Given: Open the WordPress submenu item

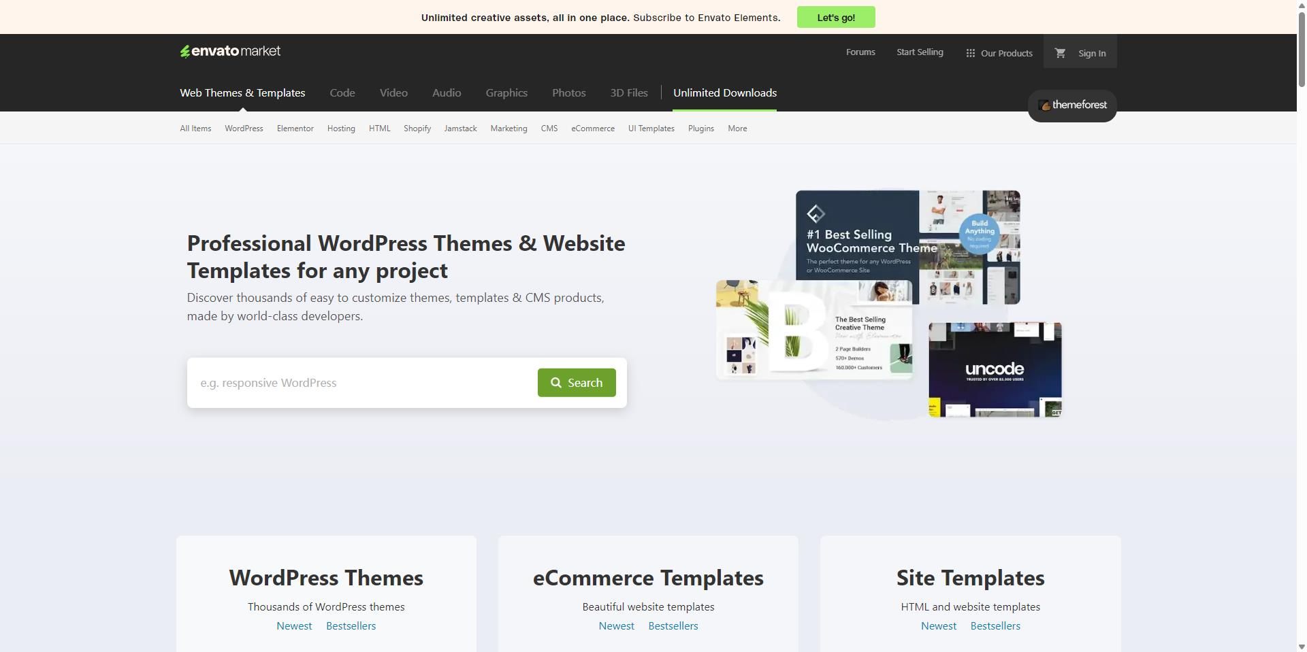Looking at the screenshot, I should (244, 128).
